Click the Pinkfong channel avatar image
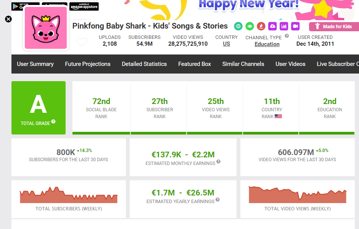Screen dimensions: 359x229 click(x=46, y=28)
